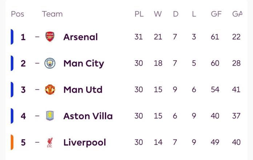Screen dimensions: 253x160
Task: Click the movement dash next to Liverpool
Action: tap(37, 142)
